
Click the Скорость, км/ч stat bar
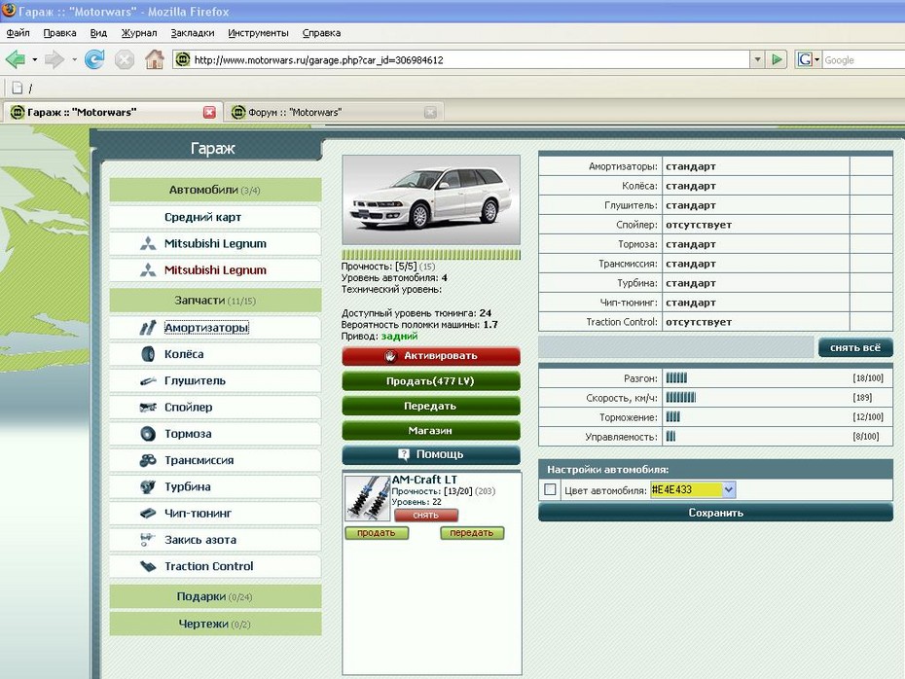point(681,398)
